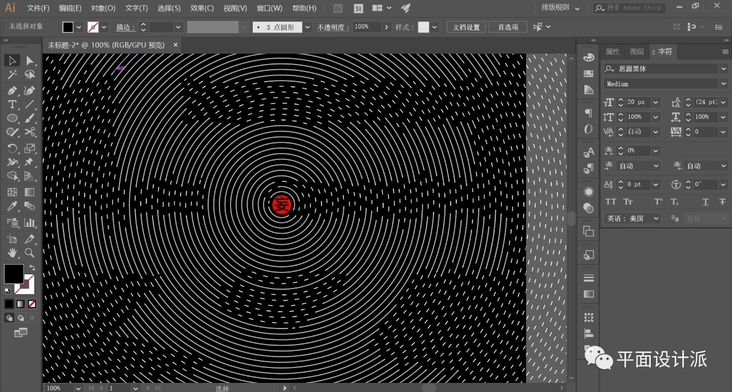Click the control bar fill color swatch

click(68, 27)
